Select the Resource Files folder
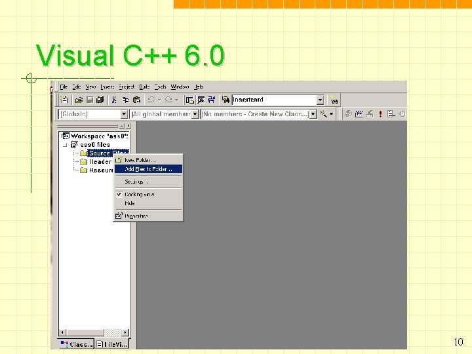The height and width of the screenshot is (354, 472). click(x=96, y=170)
